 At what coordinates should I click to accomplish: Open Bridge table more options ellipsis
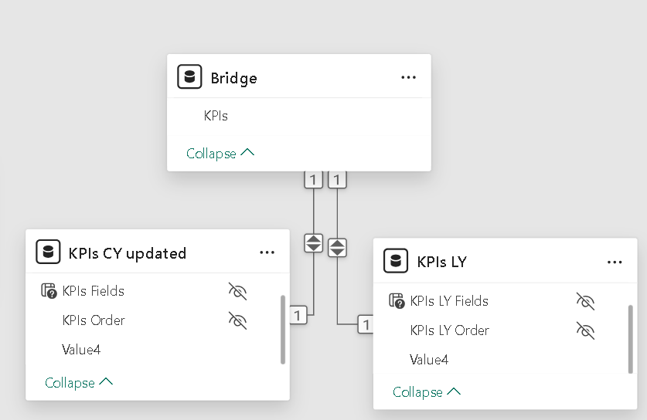tap(408, 77)
